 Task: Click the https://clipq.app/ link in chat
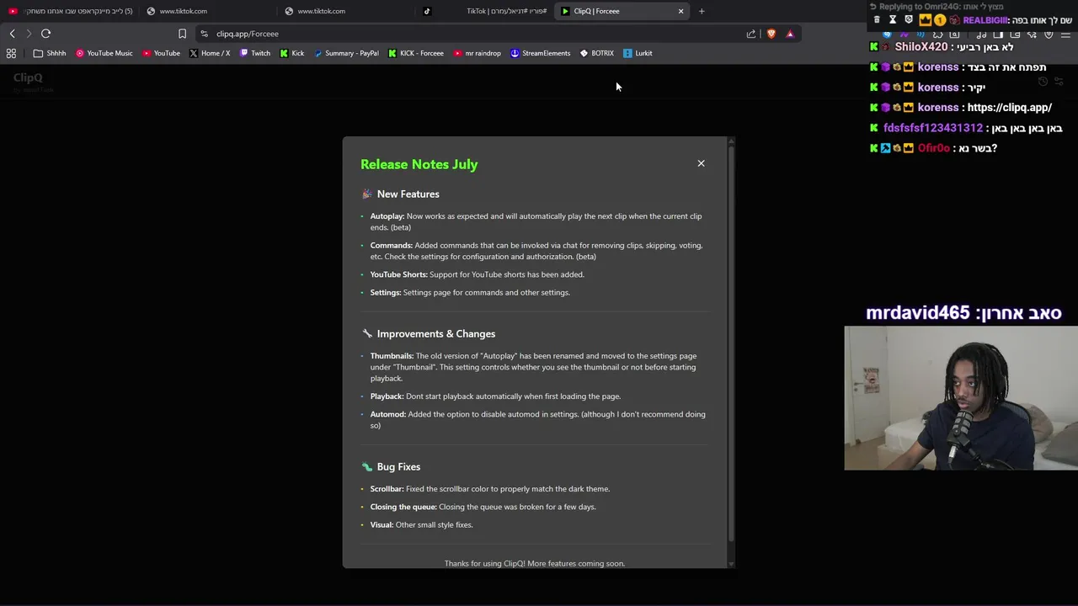(x=1010, y=108)
